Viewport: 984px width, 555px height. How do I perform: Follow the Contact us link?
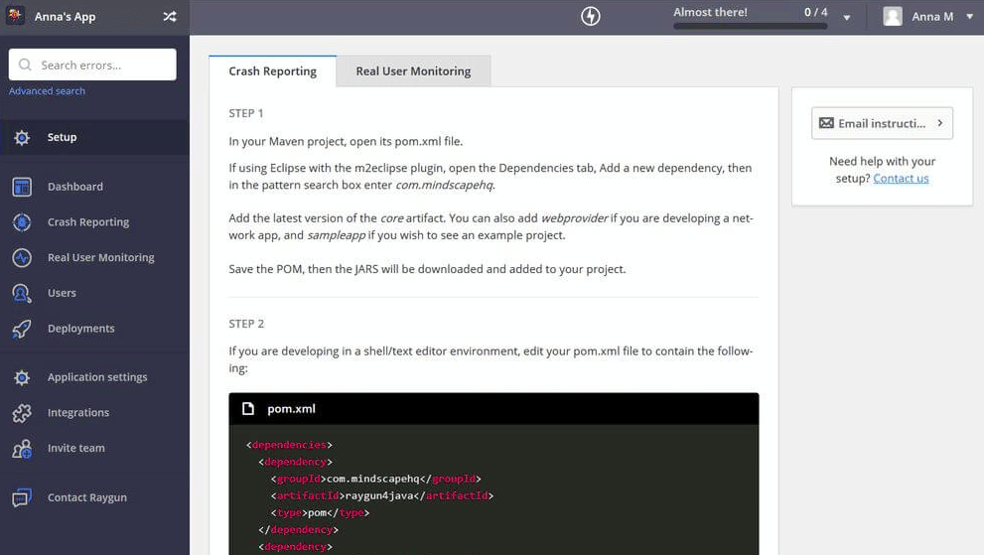tap(901, 179)
